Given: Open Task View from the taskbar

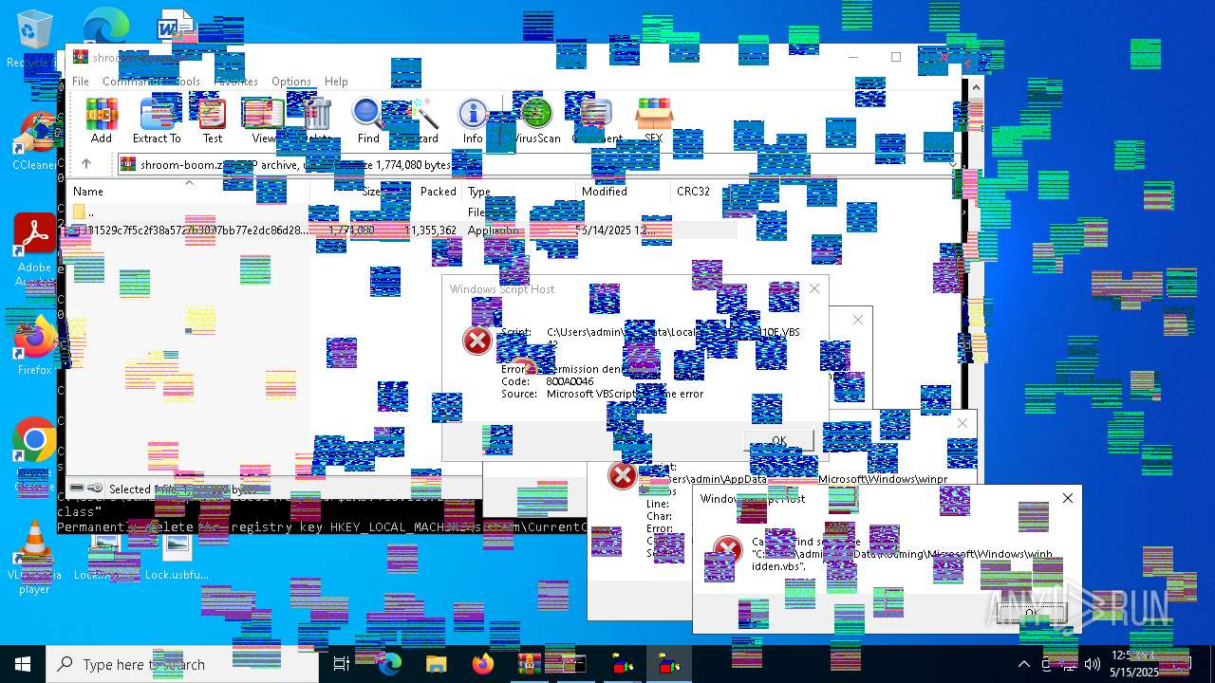Looking at the screenshot, I should [x=342, y=664].
